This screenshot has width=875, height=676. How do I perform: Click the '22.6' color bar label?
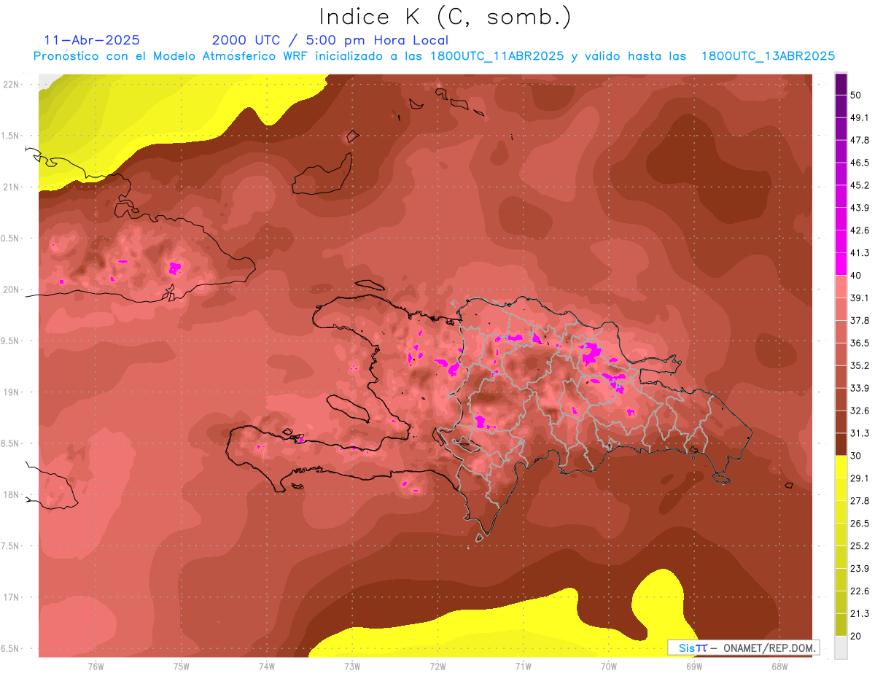pyautogui.click(x=860, y=591)
